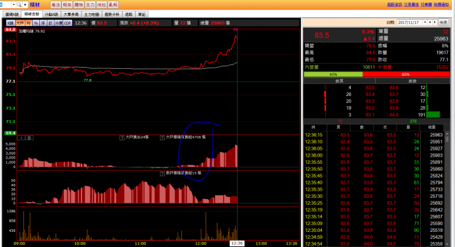Toggle the 大戶 chart overlay button

(x=20, y=23)
